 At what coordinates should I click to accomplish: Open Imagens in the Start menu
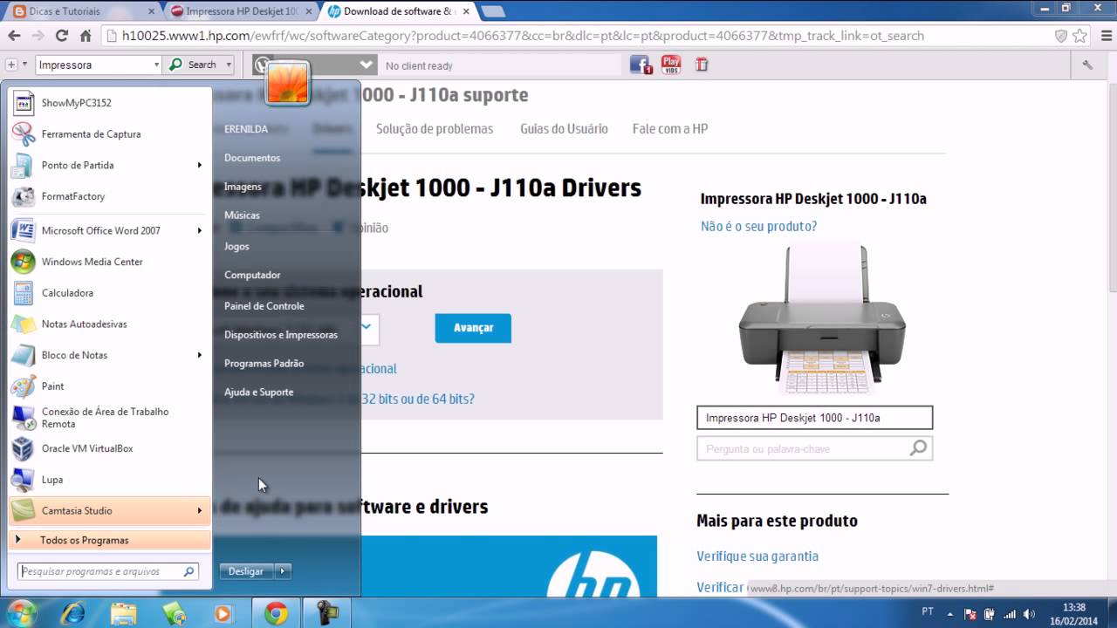(x=243, y=187)
